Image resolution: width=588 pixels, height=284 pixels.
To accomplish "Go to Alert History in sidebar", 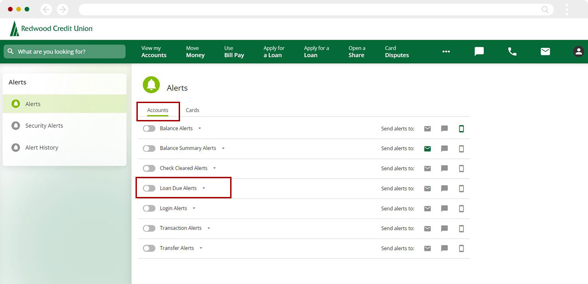I will point(42,147).
